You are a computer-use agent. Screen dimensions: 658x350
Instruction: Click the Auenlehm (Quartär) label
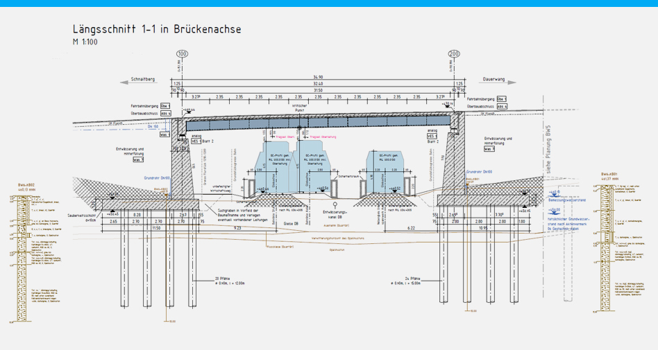tap(337, 225)
